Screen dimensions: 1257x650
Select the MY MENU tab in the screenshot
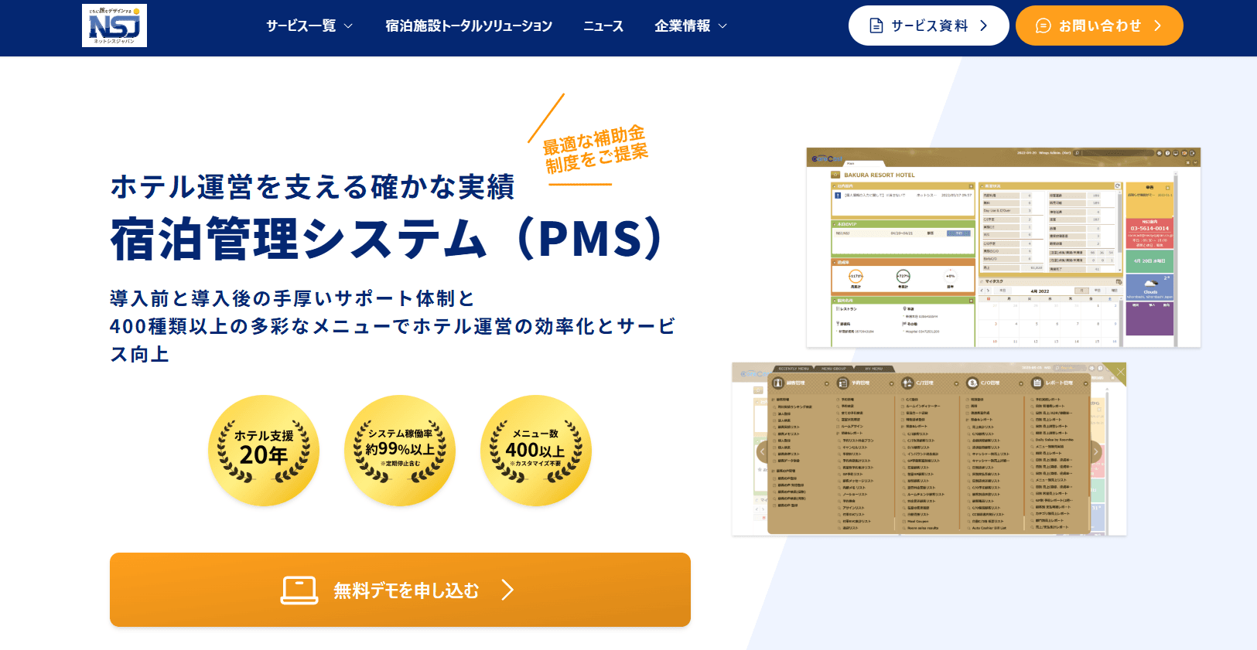873,369
